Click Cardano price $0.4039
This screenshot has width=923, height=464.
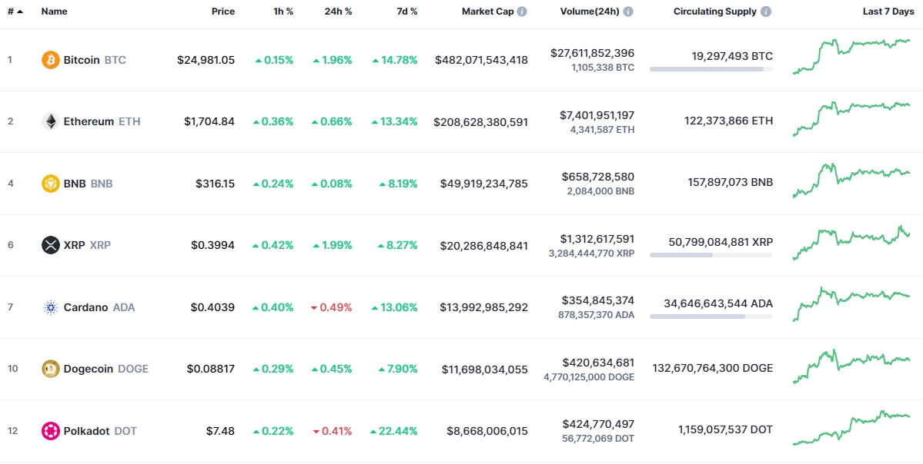tap(212, 307)
